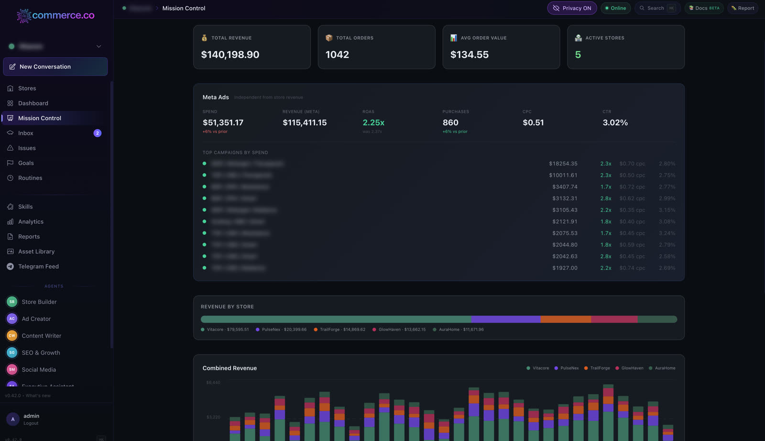Click the Asset Library image icon

10,252
